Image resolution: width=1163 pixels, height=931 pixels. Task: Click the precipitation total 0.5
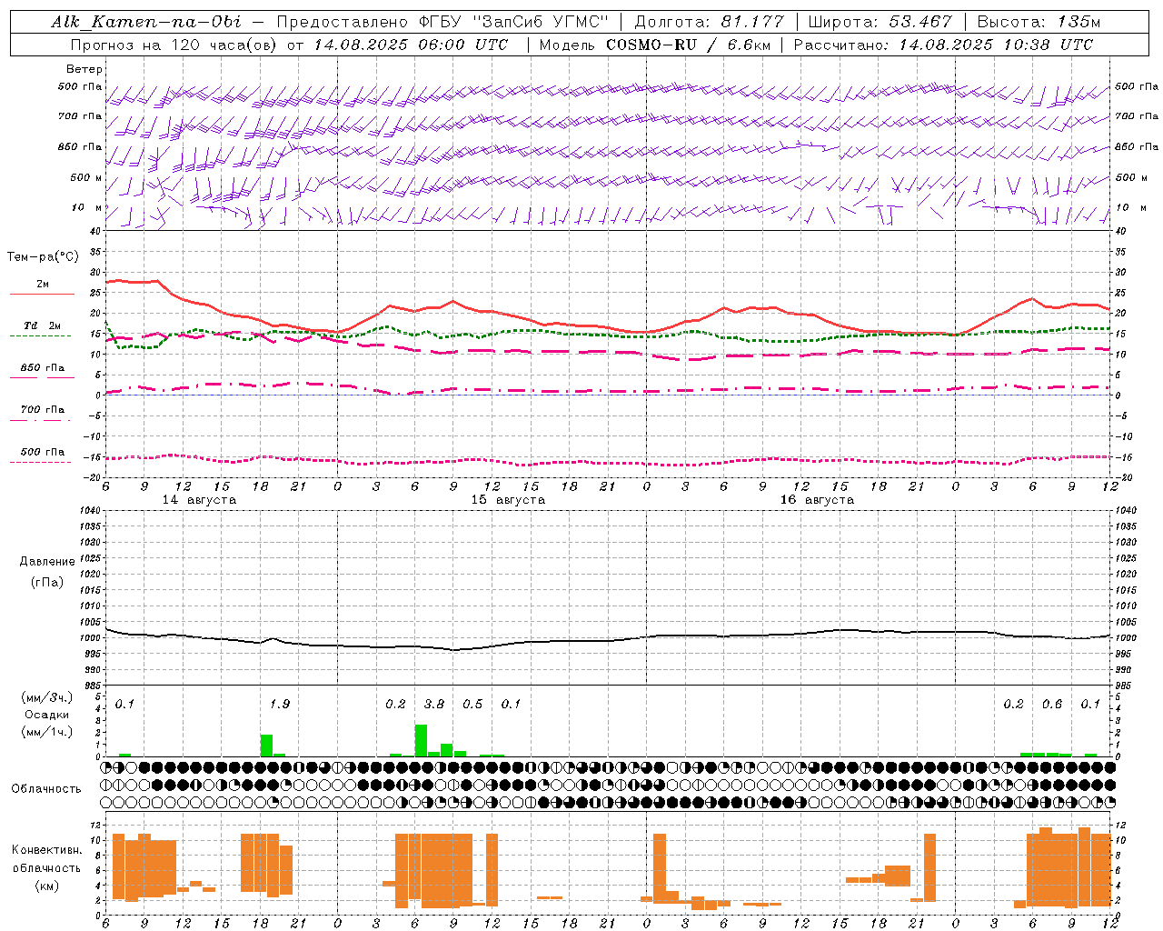(x=472, y=704)
